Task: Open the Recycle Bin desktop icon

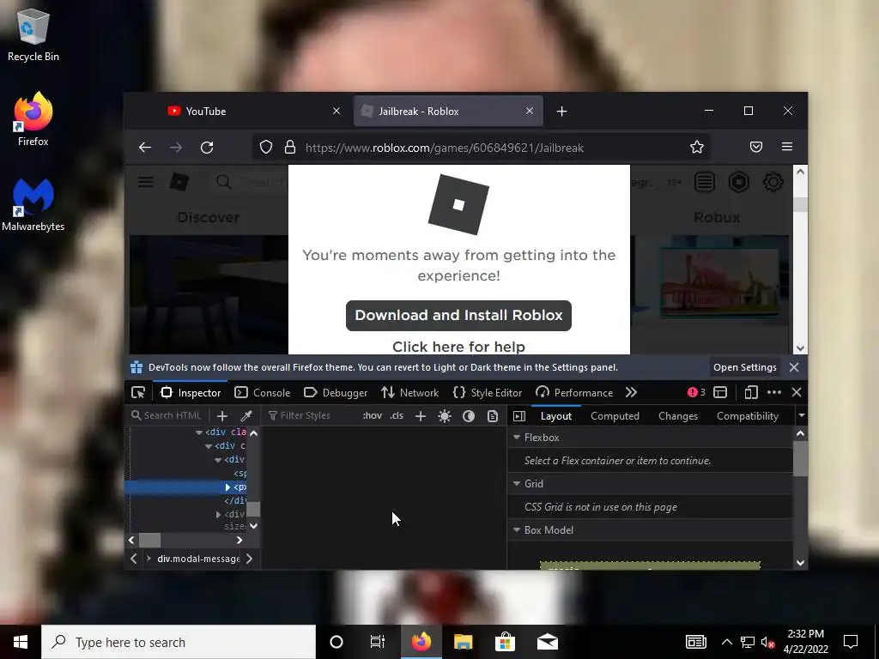Action: [x=33, y=35]
